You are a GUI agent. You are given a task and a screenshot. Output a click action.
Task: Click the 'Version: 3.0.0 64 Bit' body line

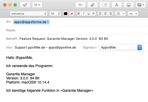[x=23, y=78]
